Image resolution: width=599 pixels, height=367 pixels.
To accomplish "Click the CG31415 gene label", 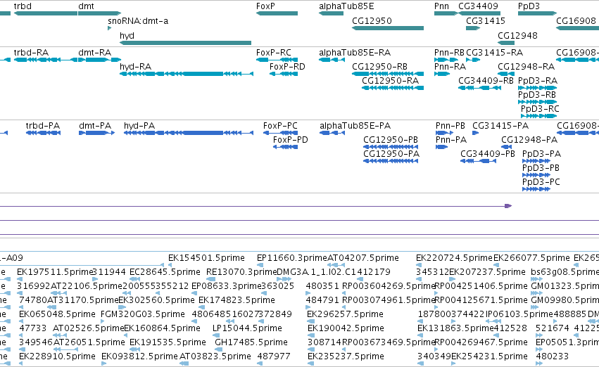I will 486,21.
